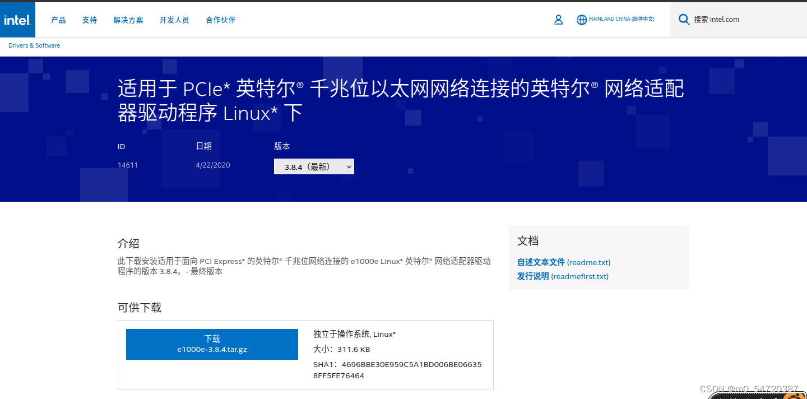Open the 开发人员 menu
The height and width of the screenshot is (399, 807).
[x=174, y=20]
